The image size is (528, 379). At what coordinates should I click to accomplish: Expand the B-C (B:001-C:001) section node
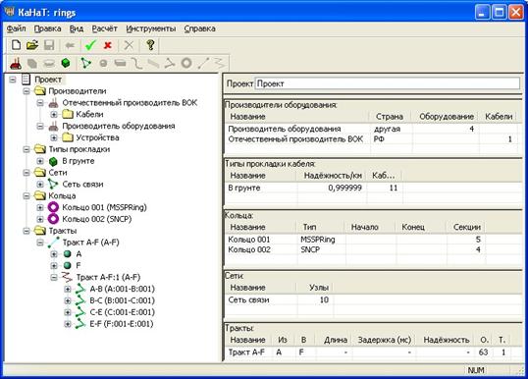68,300
